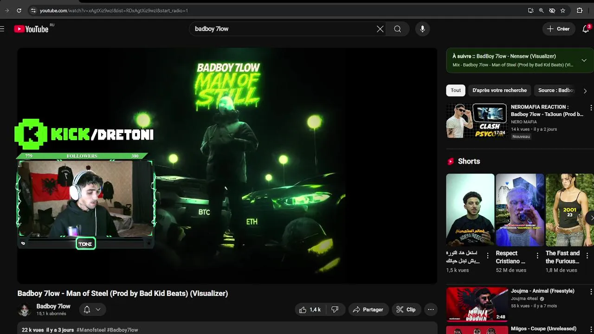This screenshot has height=334, width=594.
Task: Click the YouTube home logo
Action: coord(31,29)
